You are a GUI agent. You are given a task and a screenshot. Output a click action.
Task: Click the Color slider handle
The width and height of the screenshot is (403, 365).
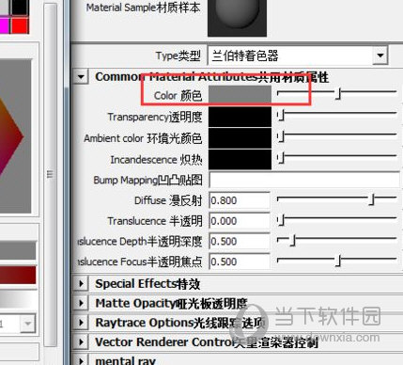tap(338, 94)
